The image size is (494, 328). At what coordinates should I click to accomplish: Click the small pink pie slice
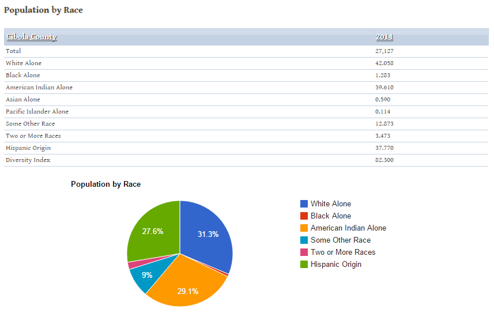(x=131, y=265)
